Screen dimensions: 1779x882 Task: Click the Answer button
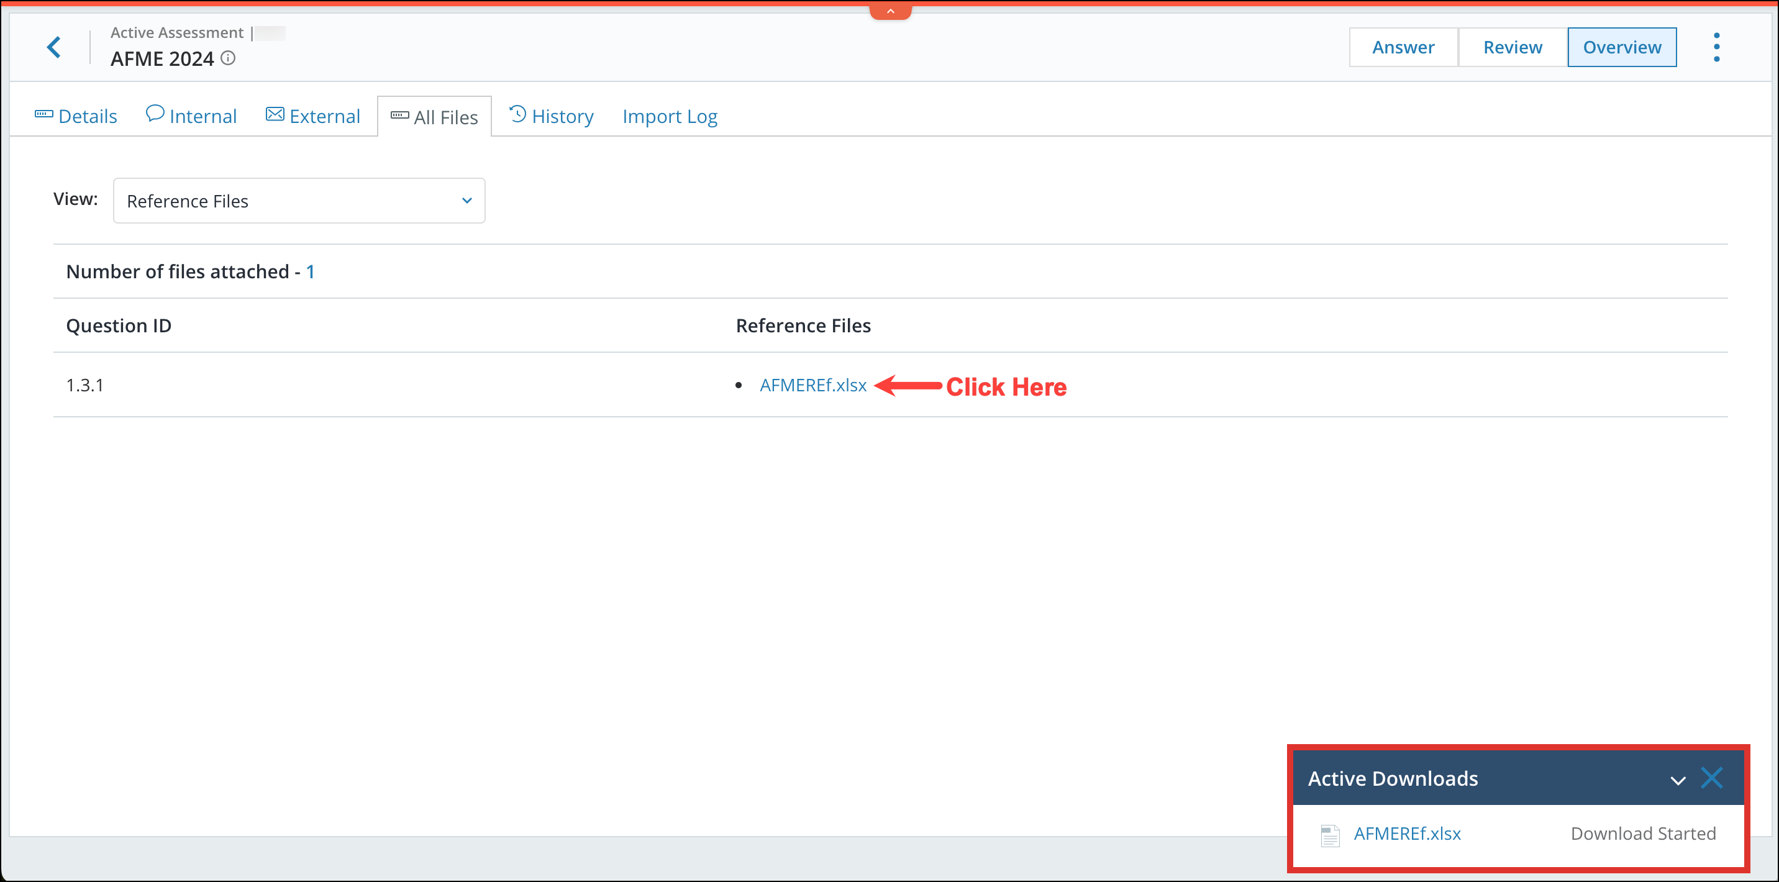(1403, 47)
